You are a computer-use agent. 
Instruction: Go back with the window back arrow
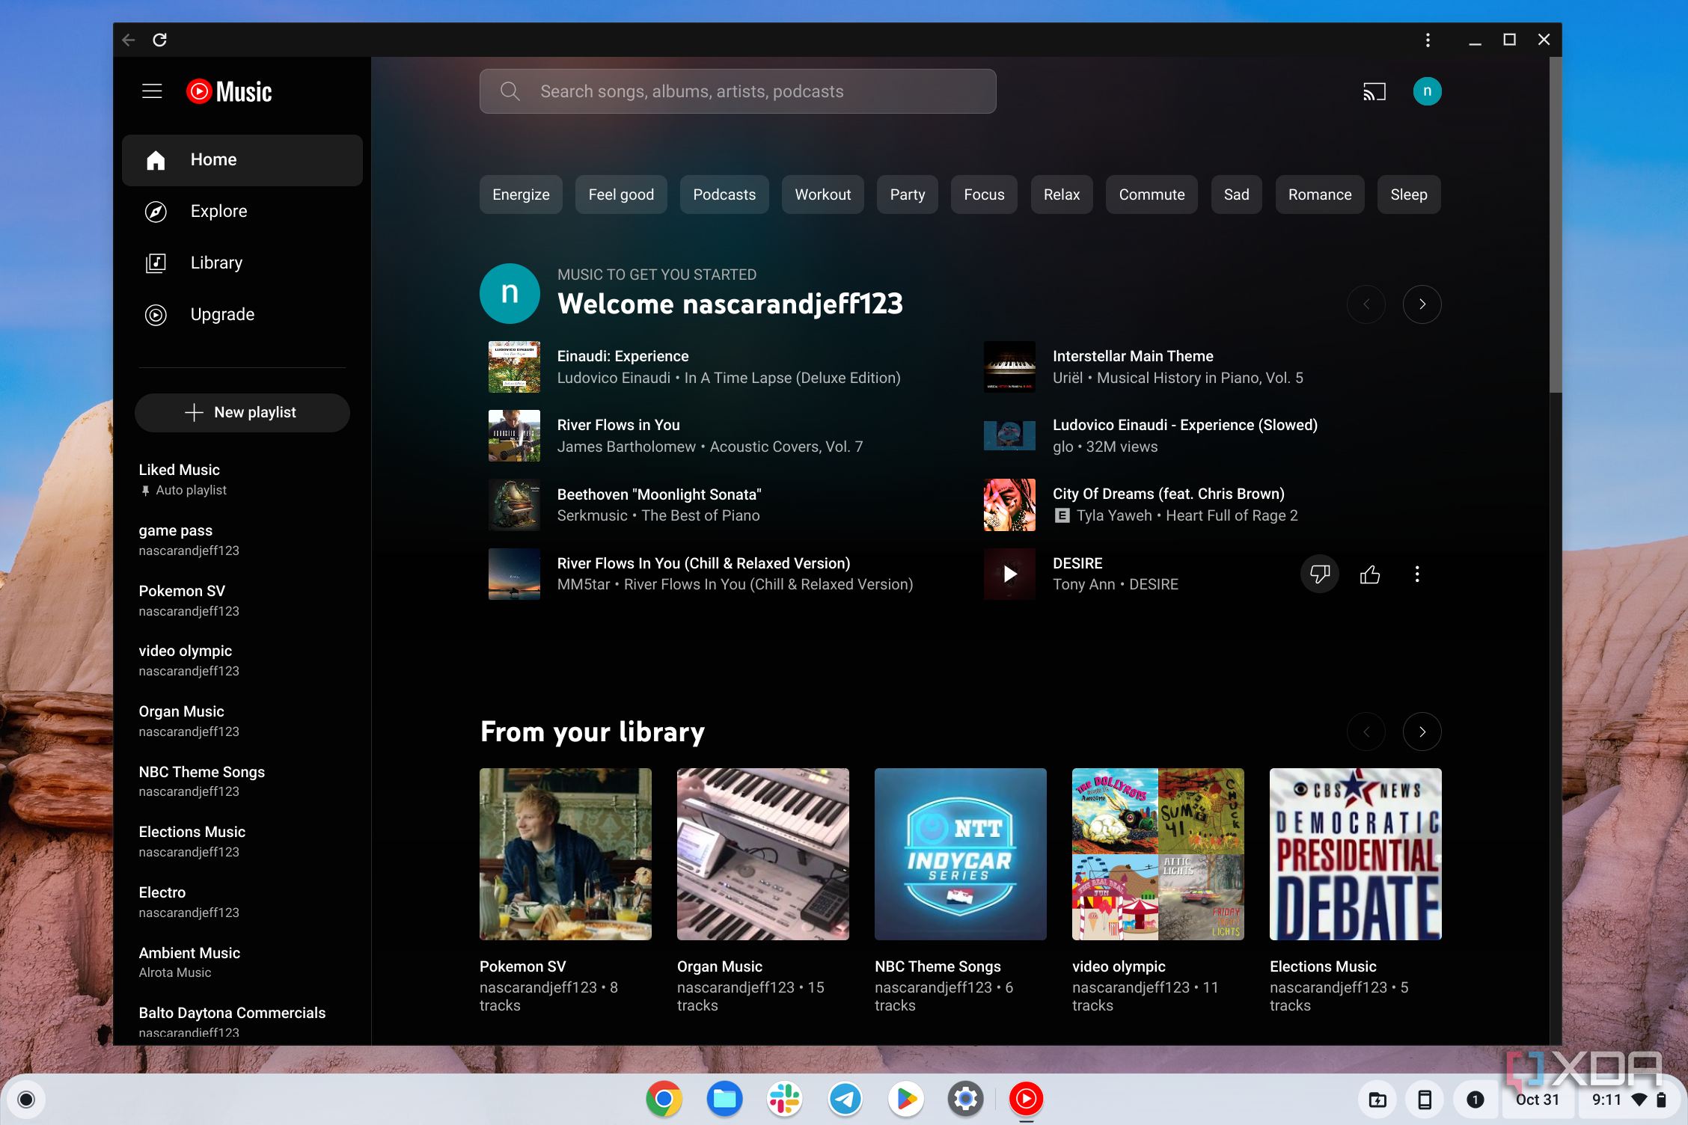[129, 40]
